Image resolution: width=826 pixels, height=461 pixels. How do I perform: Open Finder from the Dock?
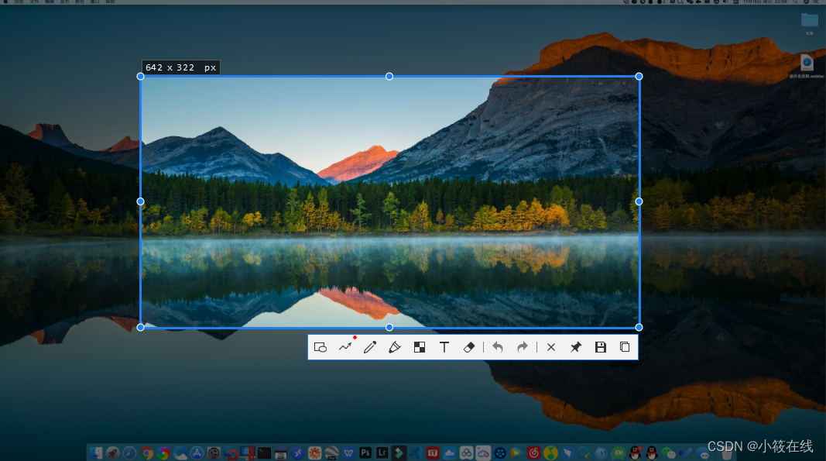point(96,452)
